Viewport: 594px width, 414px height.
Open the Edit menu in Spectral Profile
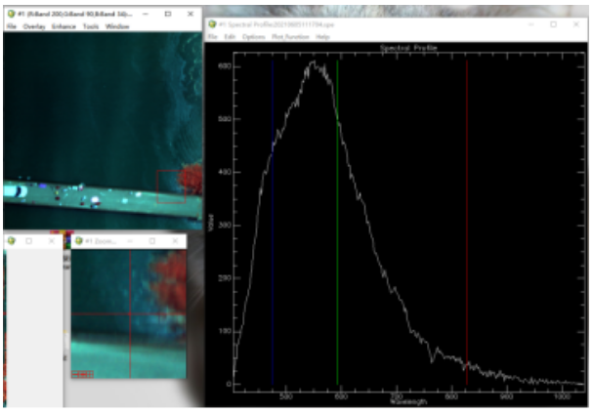coord(230,37)
